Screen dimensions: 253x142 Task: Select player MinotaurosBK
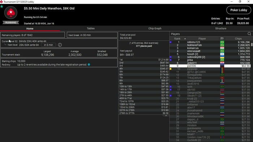(196, 116)
